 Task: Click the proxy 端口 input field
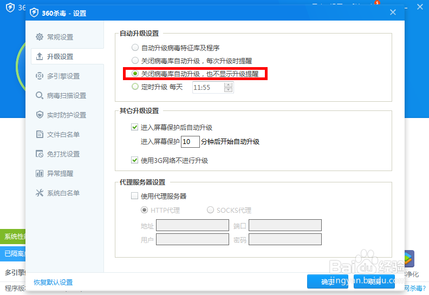click(x=285, y=225)
